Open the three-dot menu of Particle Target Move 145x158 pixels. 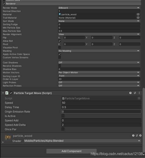click(139, 93)
